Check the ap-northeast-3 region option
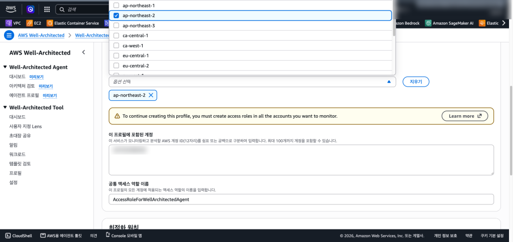This screenshot has width=513, height=242. 116,26
